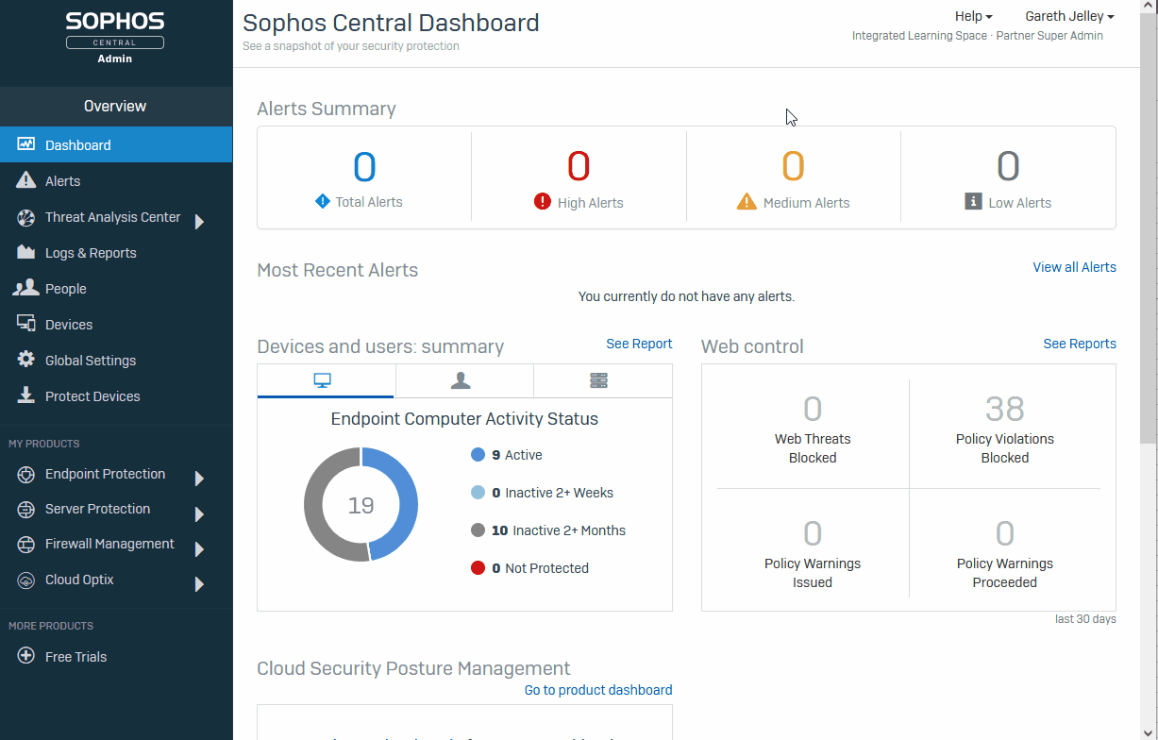
Task: Click the '10 Inactive 2+ Months' label
Action: click(x=559, y=530)
